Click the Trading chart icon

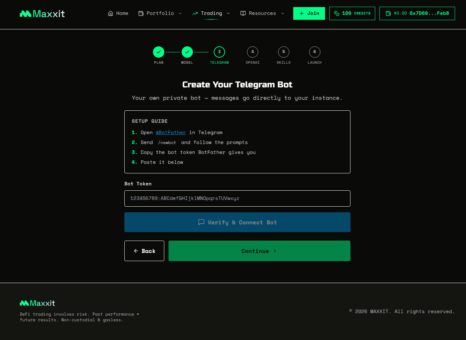click(195, 13)
